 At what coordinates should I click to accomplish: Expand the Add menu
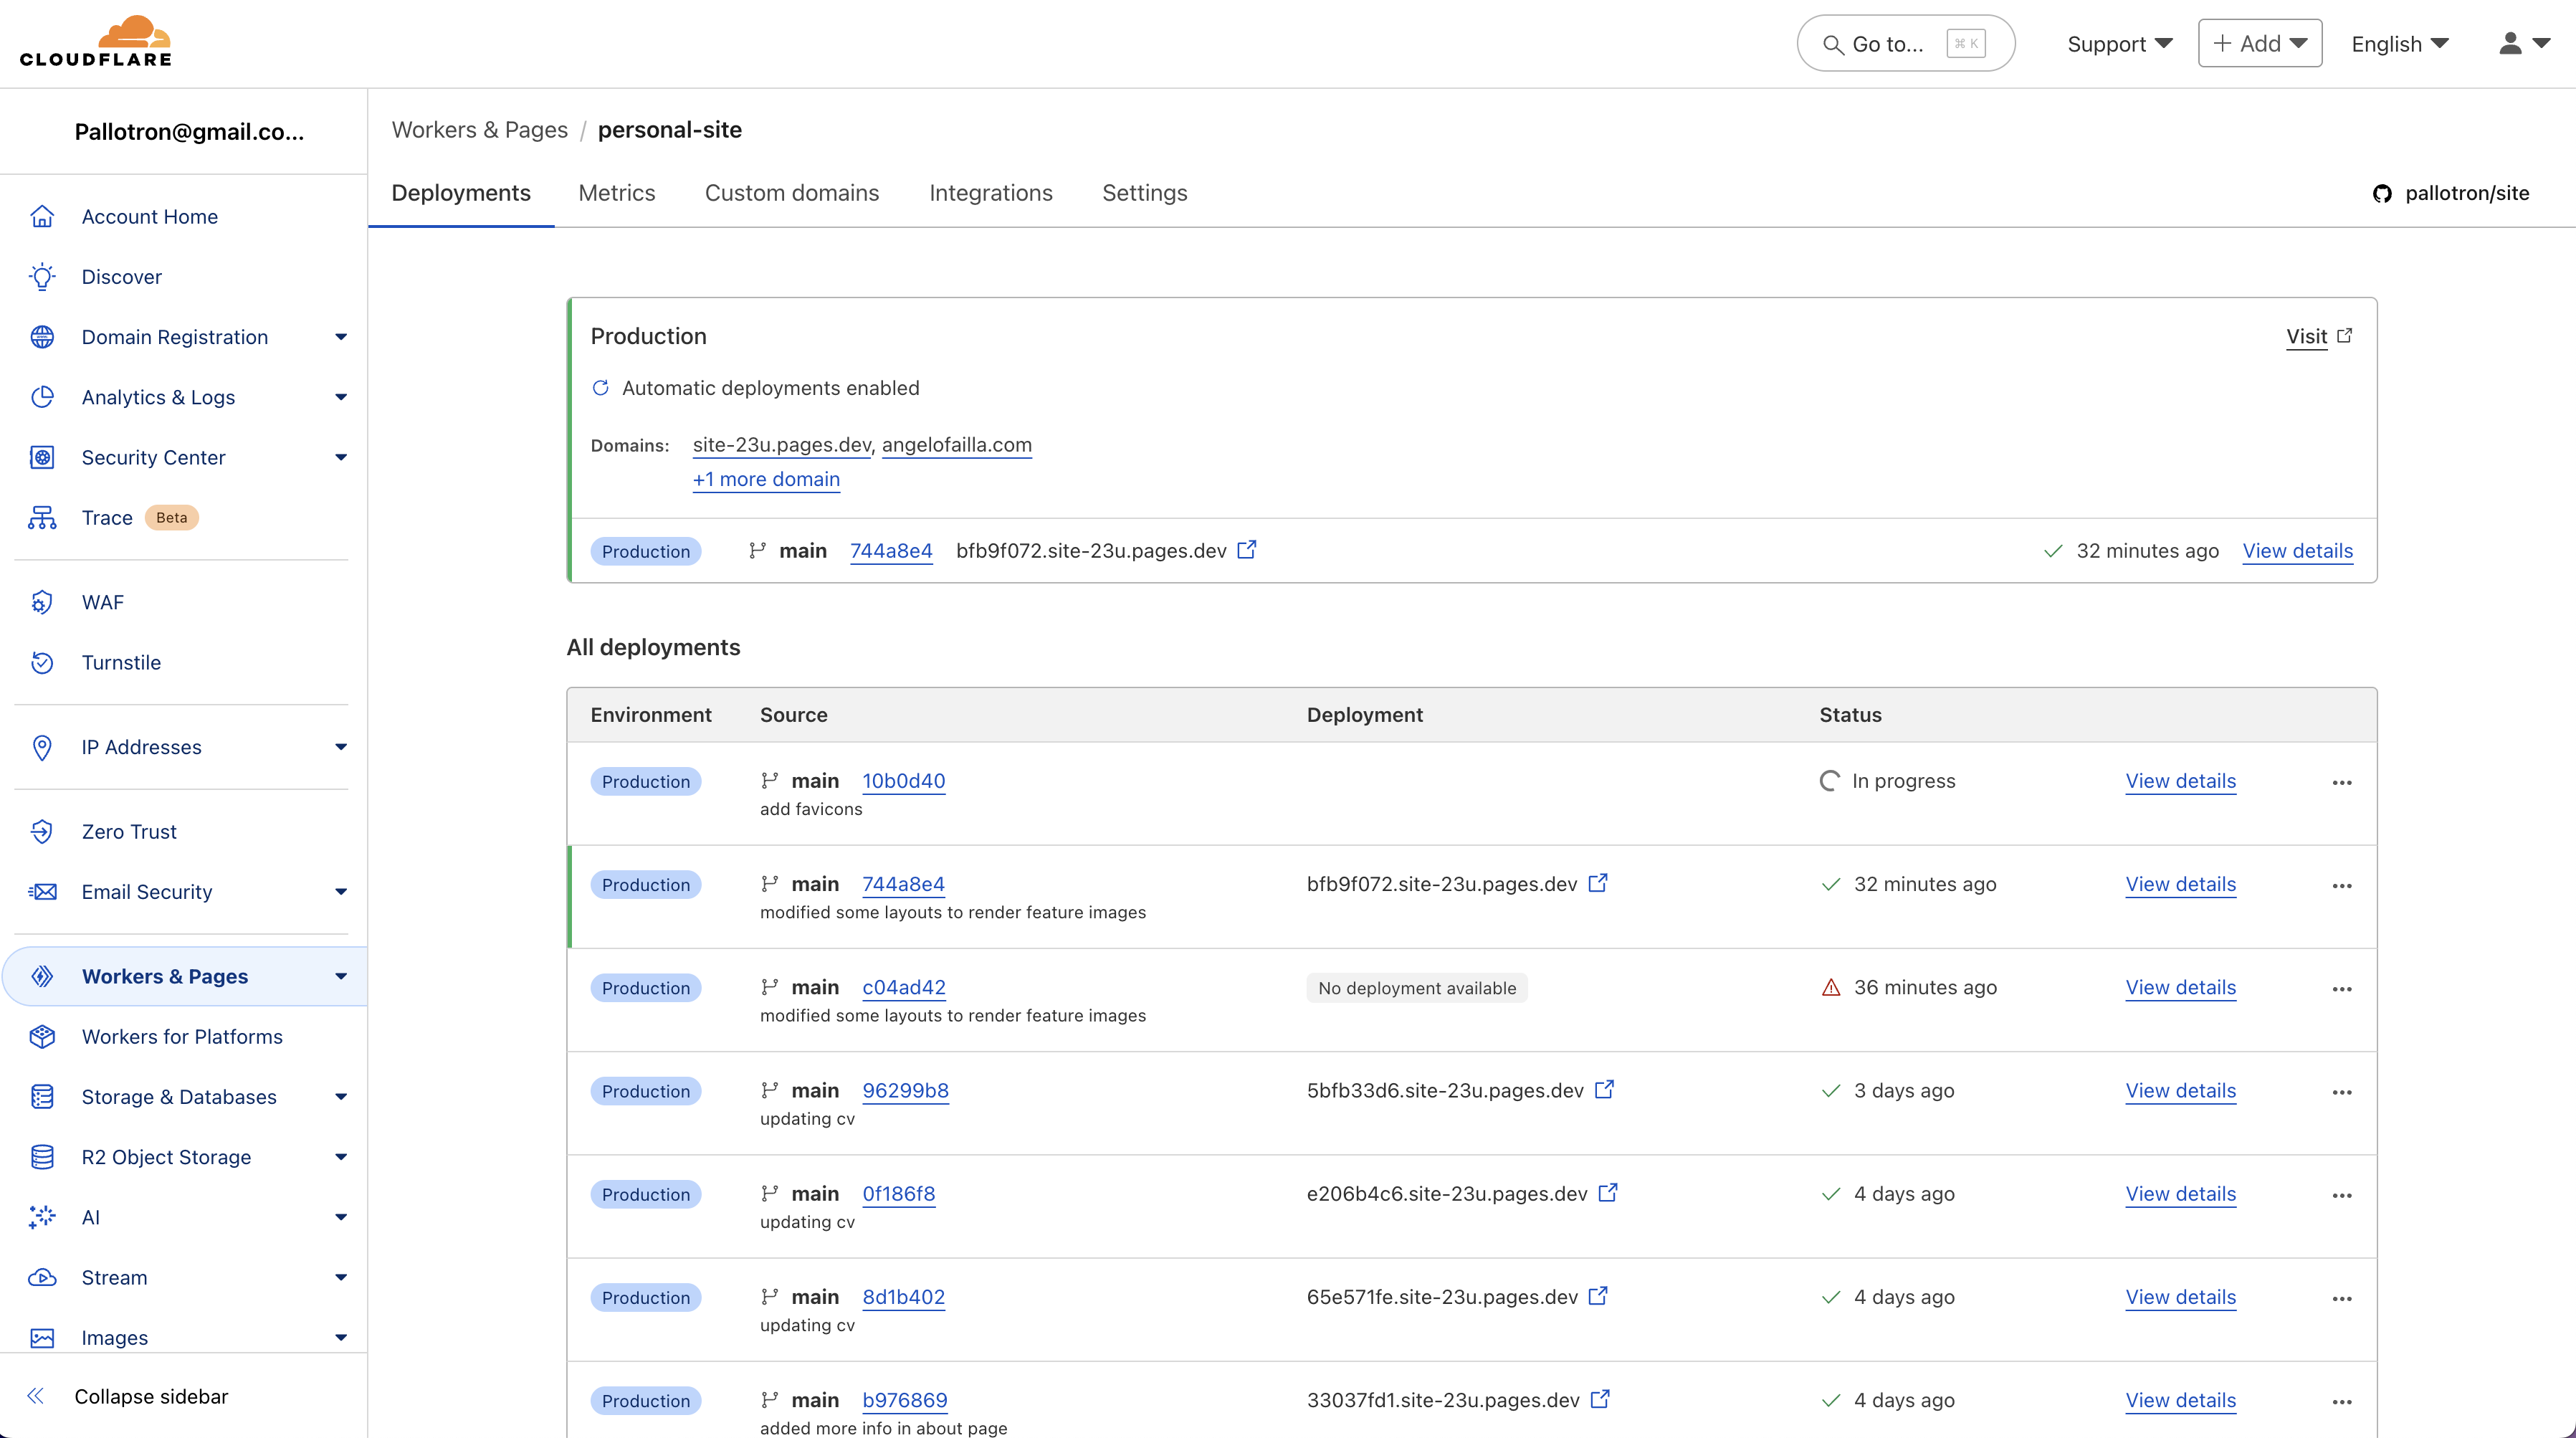(2260, 43)
